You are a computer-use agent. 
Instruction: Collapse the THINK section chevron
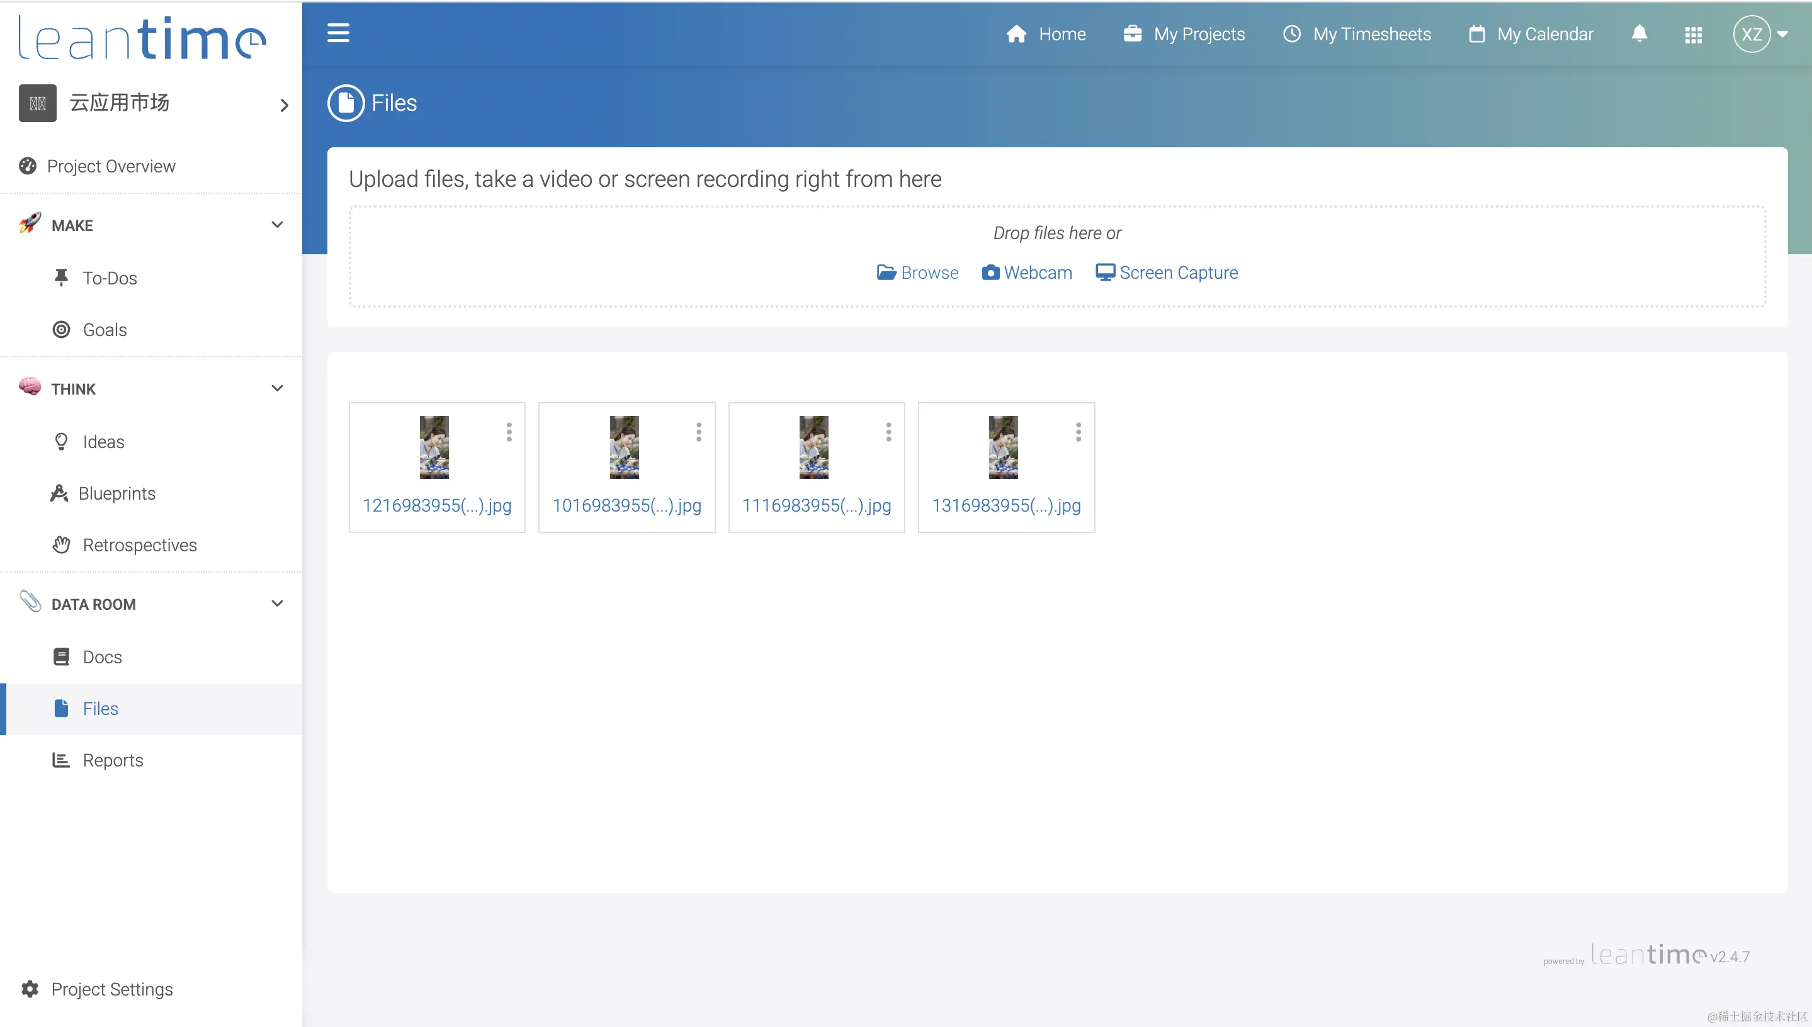point(277,389)
